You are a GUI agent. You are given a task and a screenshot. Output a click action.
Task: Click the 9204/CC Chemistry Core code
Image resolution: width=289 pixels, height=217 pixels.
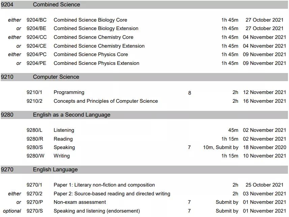(x=36, y=37)
